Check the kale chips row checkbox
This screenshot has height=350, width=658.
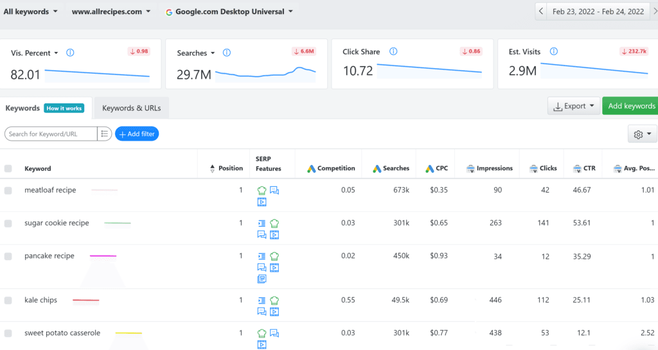(8, 301)
